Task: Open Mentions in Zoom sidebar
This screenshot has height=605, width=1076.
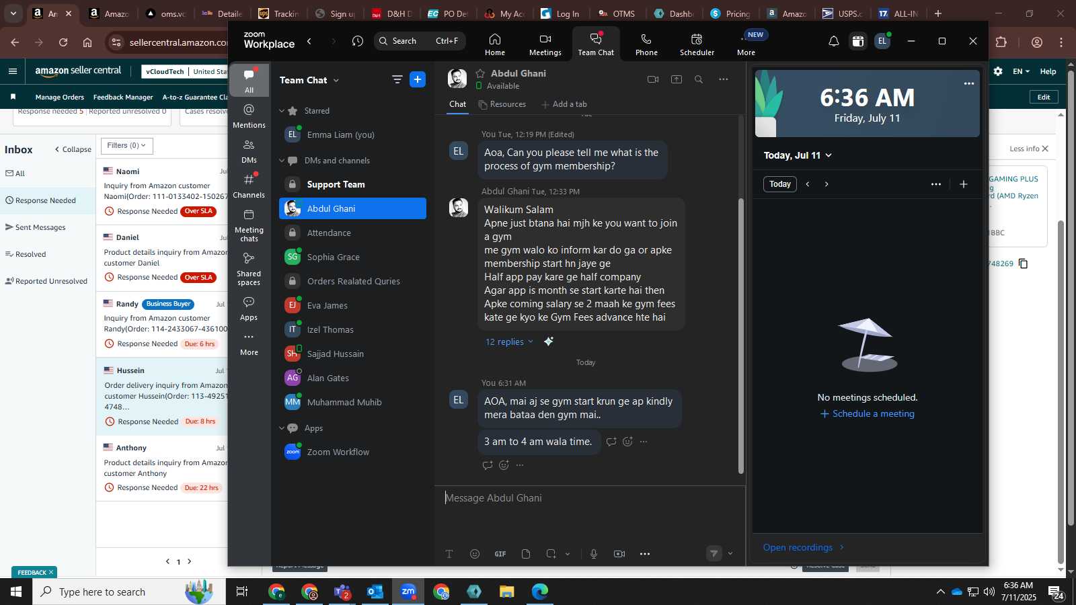Action: coord(249,116)
